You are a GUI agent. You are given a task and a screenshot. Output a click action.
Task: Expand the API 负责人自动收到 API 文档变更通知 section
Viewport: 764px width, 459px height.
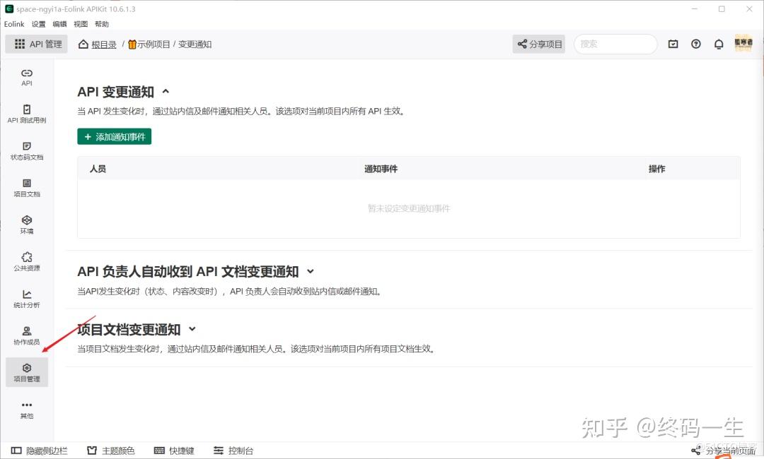coord(311,271)
